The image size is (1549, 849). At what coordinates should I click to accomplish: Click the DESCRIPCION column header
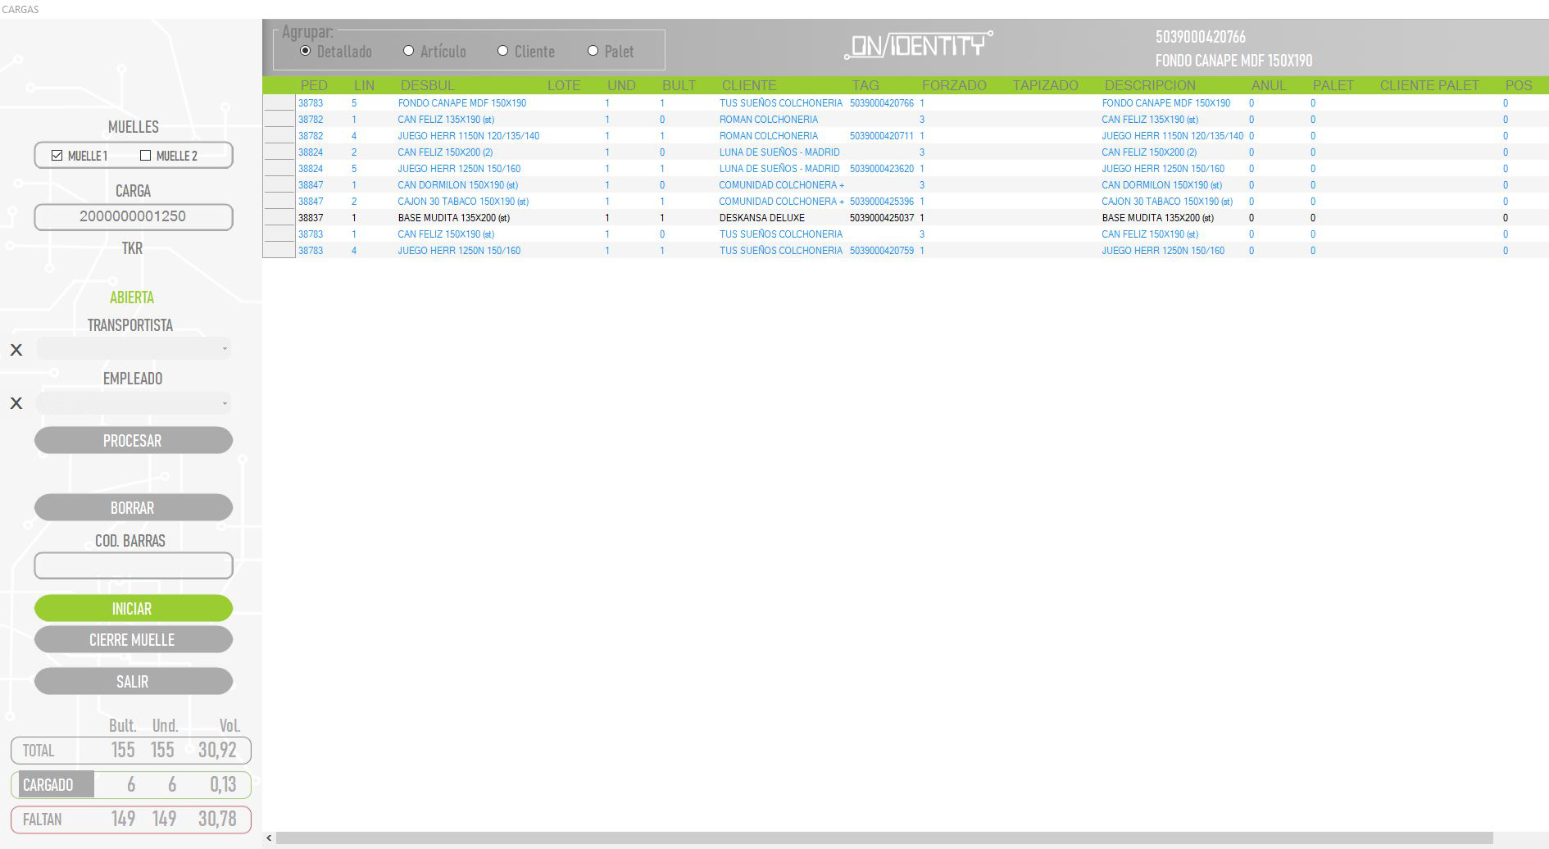pyautogui.click(x=1150, y=85)
